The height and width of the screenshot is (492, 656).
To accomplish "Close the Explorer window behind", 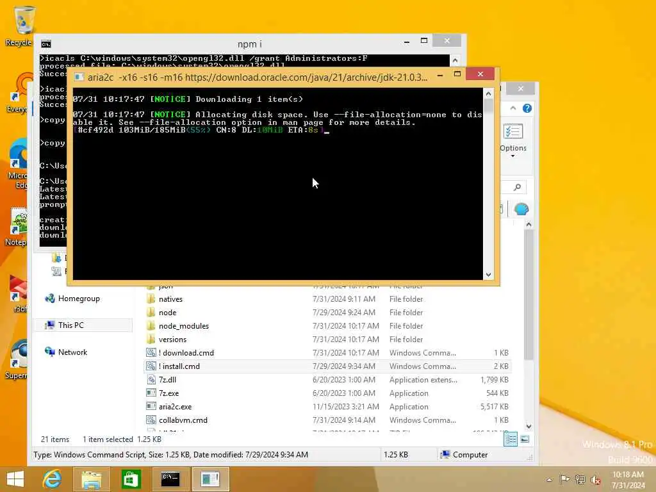I will click(x=520, y=88).
